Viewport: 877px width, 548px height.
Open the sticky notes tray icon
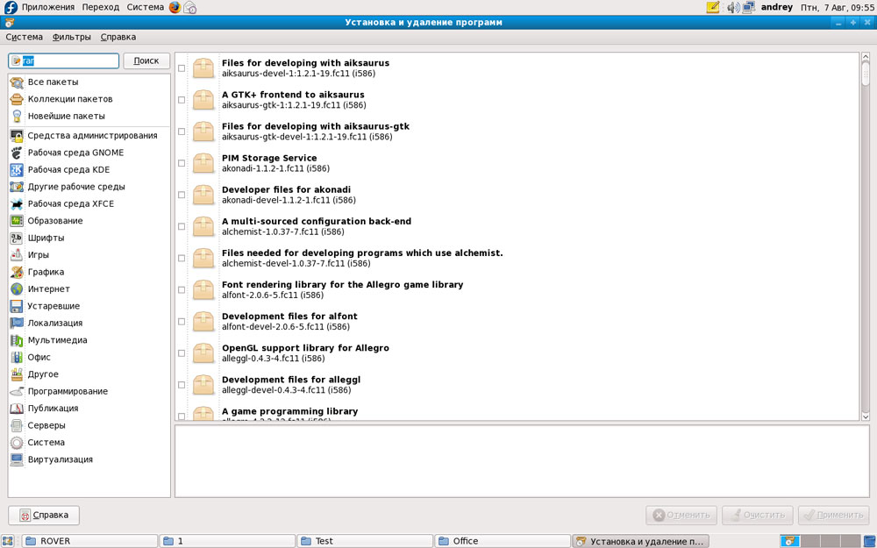click(712, 7)
